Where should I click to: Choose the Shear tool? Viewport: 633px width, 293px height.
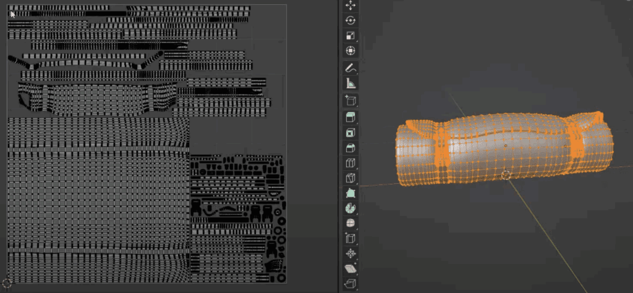pyautogui.click(x=350, y=269)
